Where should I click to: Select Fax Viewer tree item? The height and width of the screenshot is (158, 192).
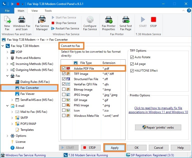25,94
